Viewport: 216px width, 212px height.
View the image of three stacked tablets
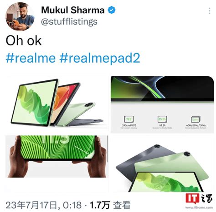tap(57, 103)
